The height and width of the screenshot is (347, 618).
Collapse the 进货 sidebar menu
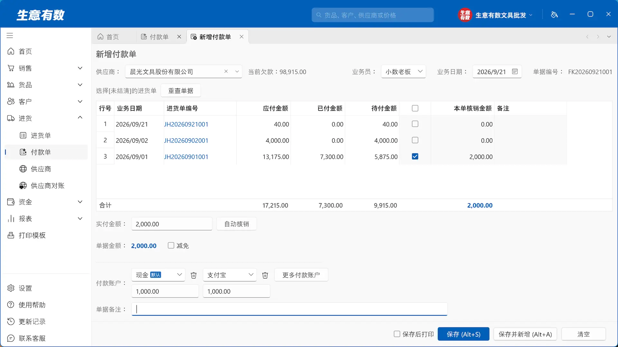[45, 118]
